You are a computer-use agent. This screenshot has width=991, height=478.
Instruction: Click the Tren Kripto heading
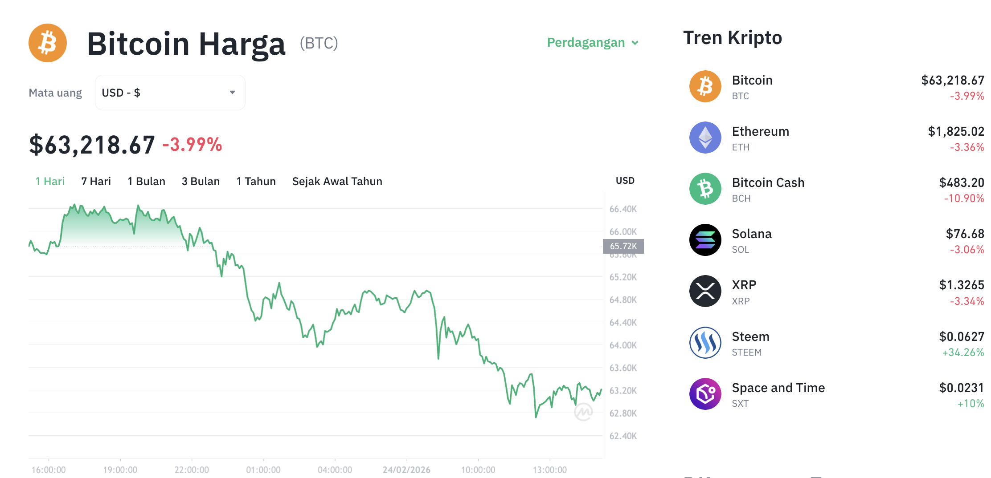coord(732,37)
